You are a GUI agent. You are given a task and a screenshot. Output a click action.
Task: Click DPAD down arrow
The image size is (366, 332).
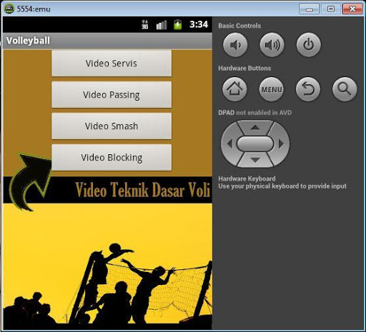click(255, 160)
